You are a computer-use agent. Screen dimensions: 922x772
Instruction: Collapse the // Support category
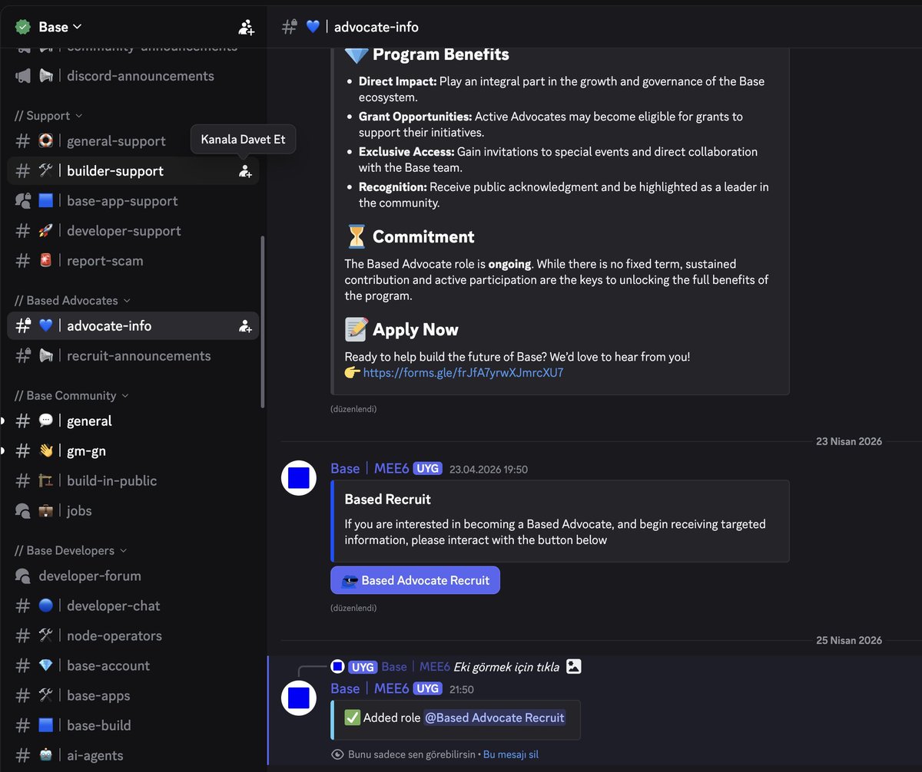(48, 116)
